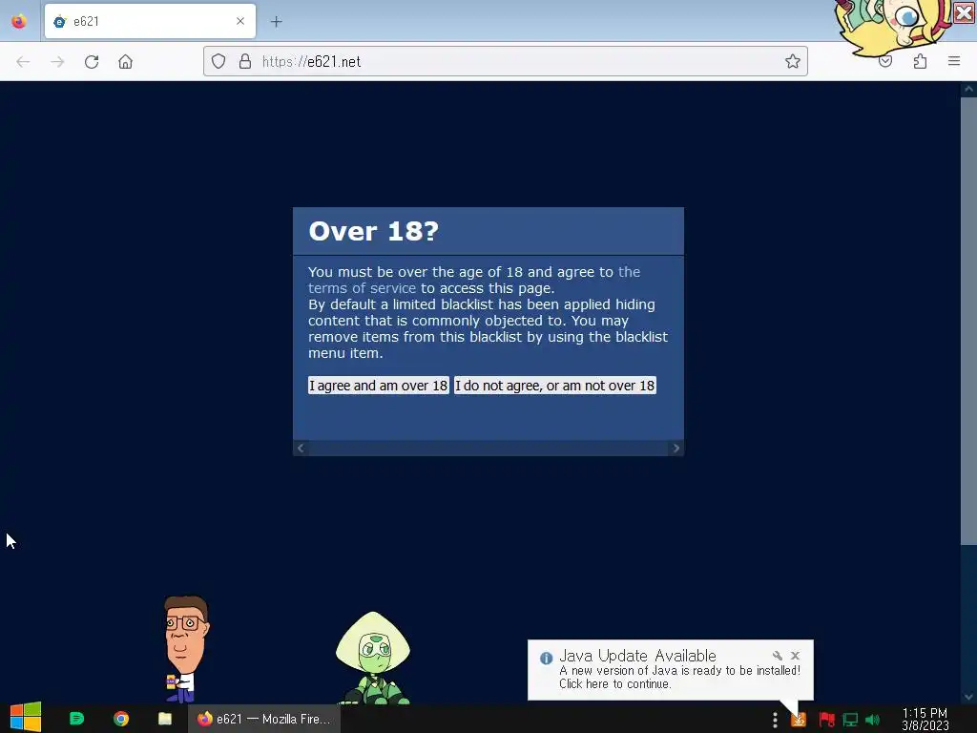Viewport: 977px width, 733px height.
Task: Open File Explorer from the taskbar
Action: 165,719
